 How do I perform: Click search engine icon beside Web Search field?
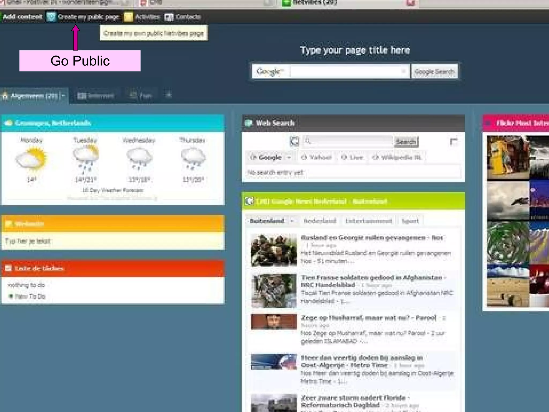pos(294,141)
